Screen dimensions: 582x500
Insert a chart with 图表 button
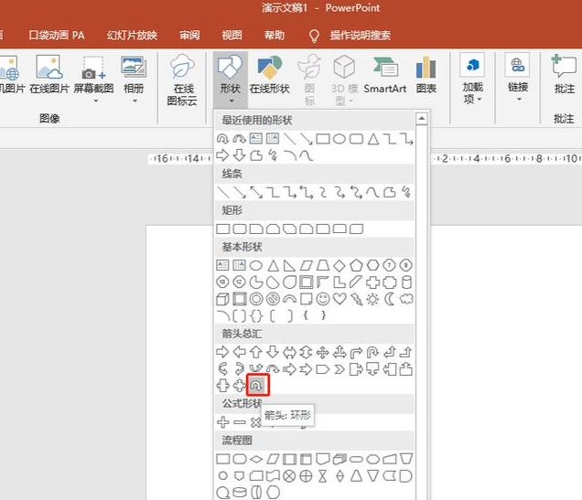pos(426,76)
